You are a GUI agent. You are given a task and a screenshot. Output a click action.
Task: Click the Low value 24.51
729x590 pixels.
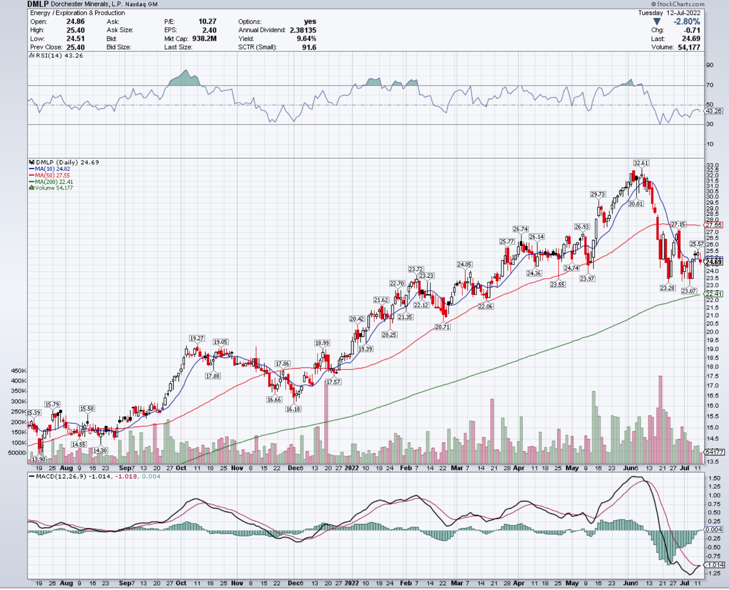[x=76, y=39]
